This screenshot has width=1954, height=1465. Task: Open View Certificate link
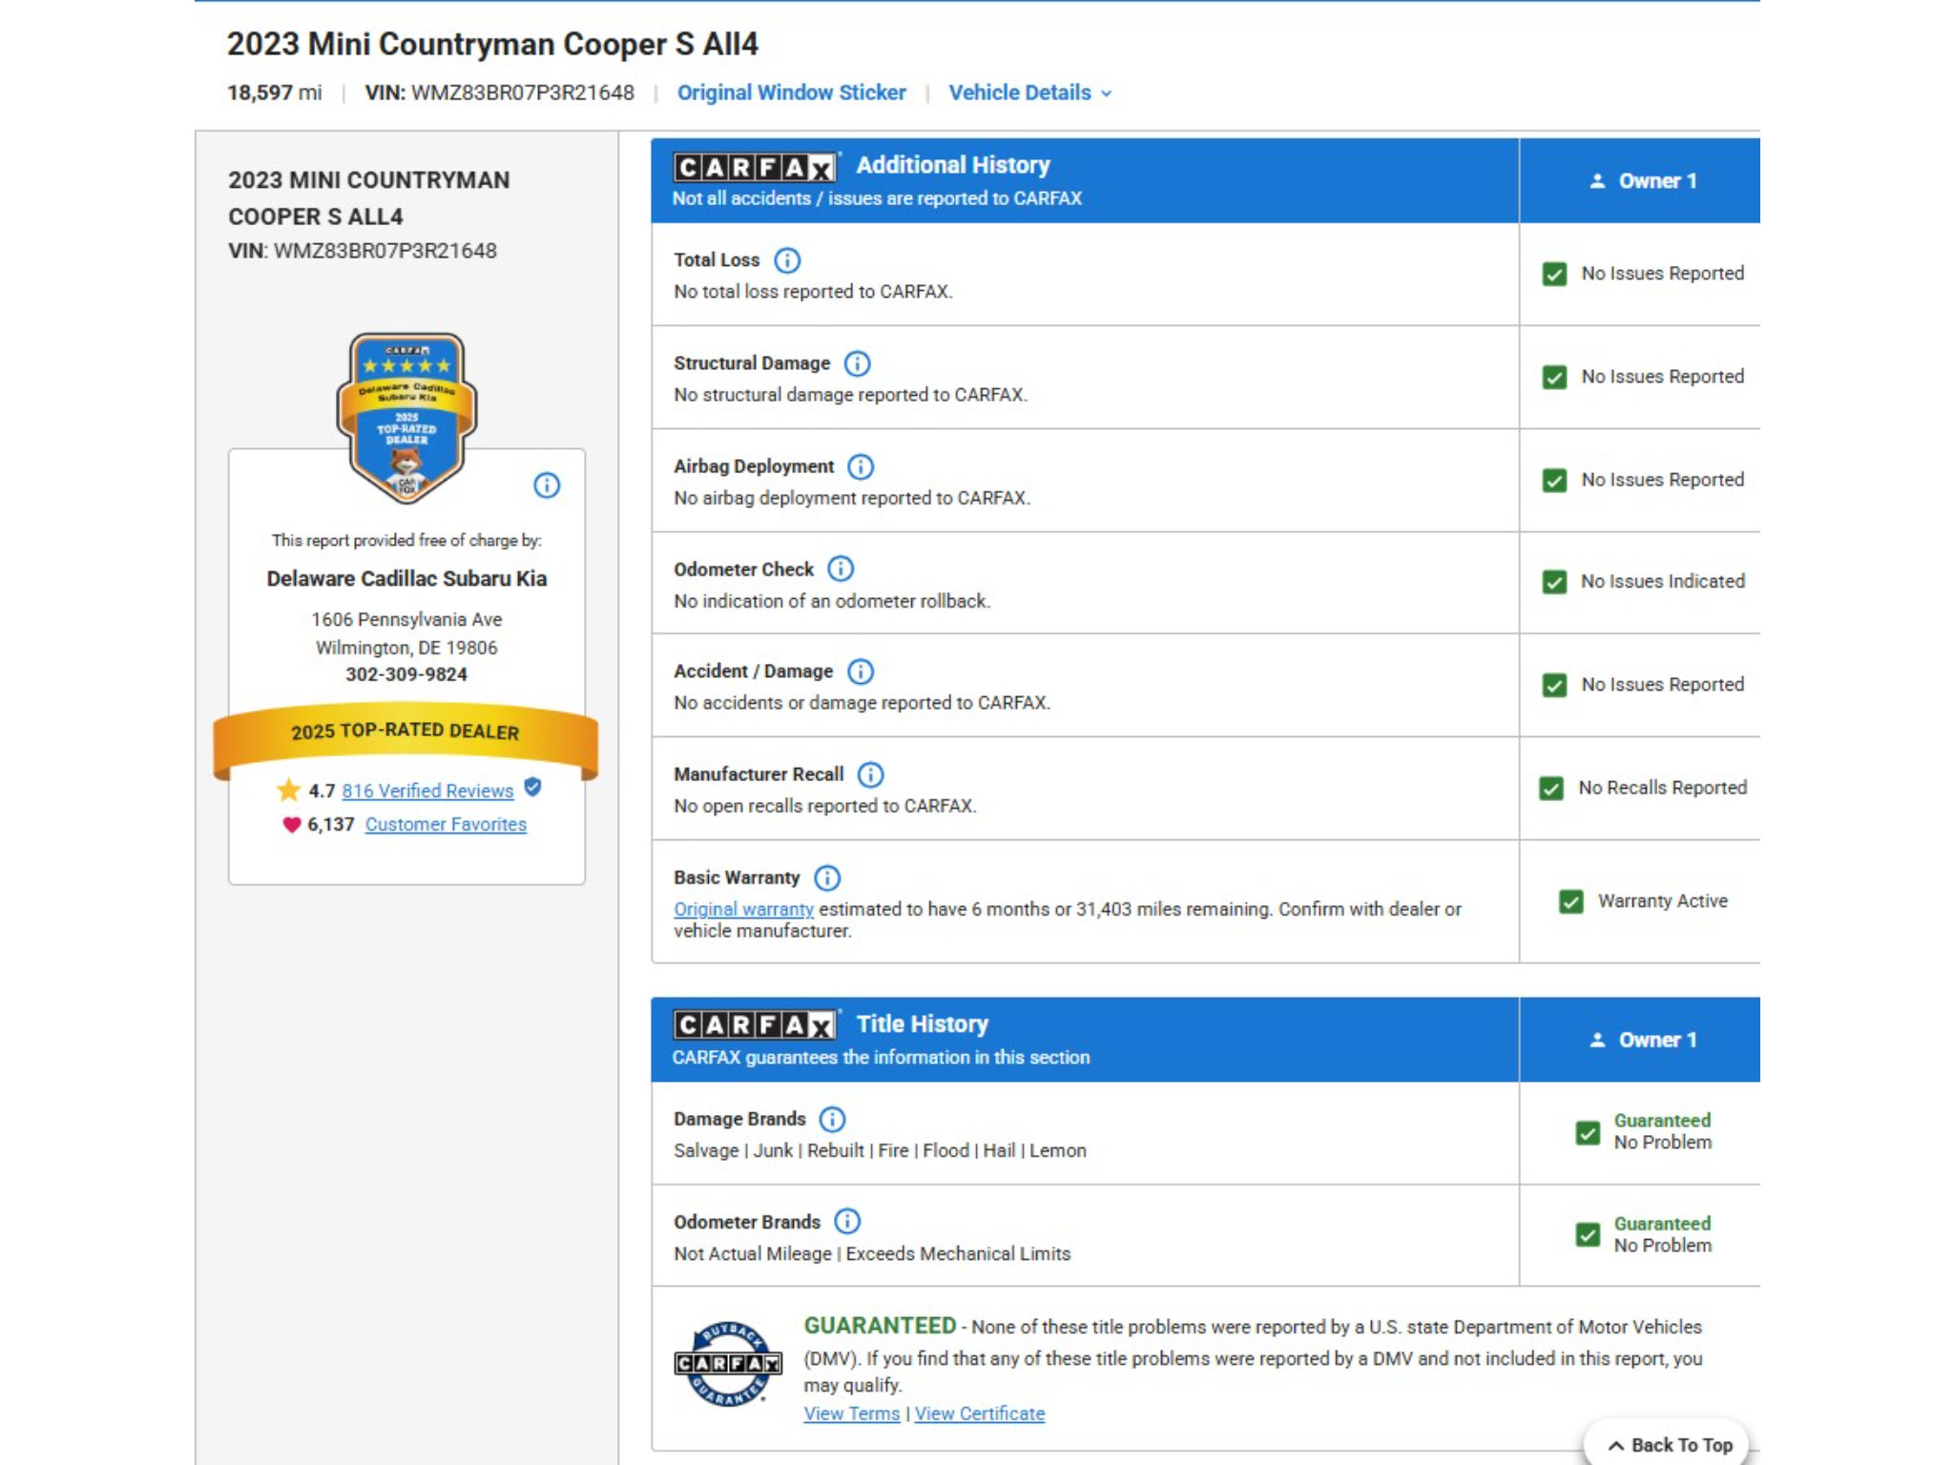[980, 1413]
